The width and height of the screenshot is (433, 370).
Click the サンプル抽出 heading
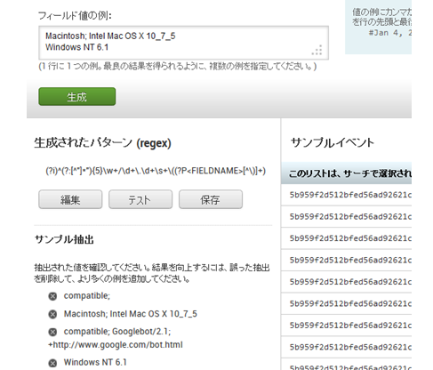(64, 239)
